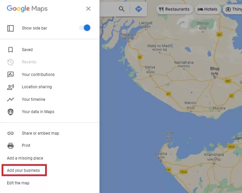Click Bhuj city label on map
The height and width of the screenshot is (193, 242).
(x=215, y=69)
